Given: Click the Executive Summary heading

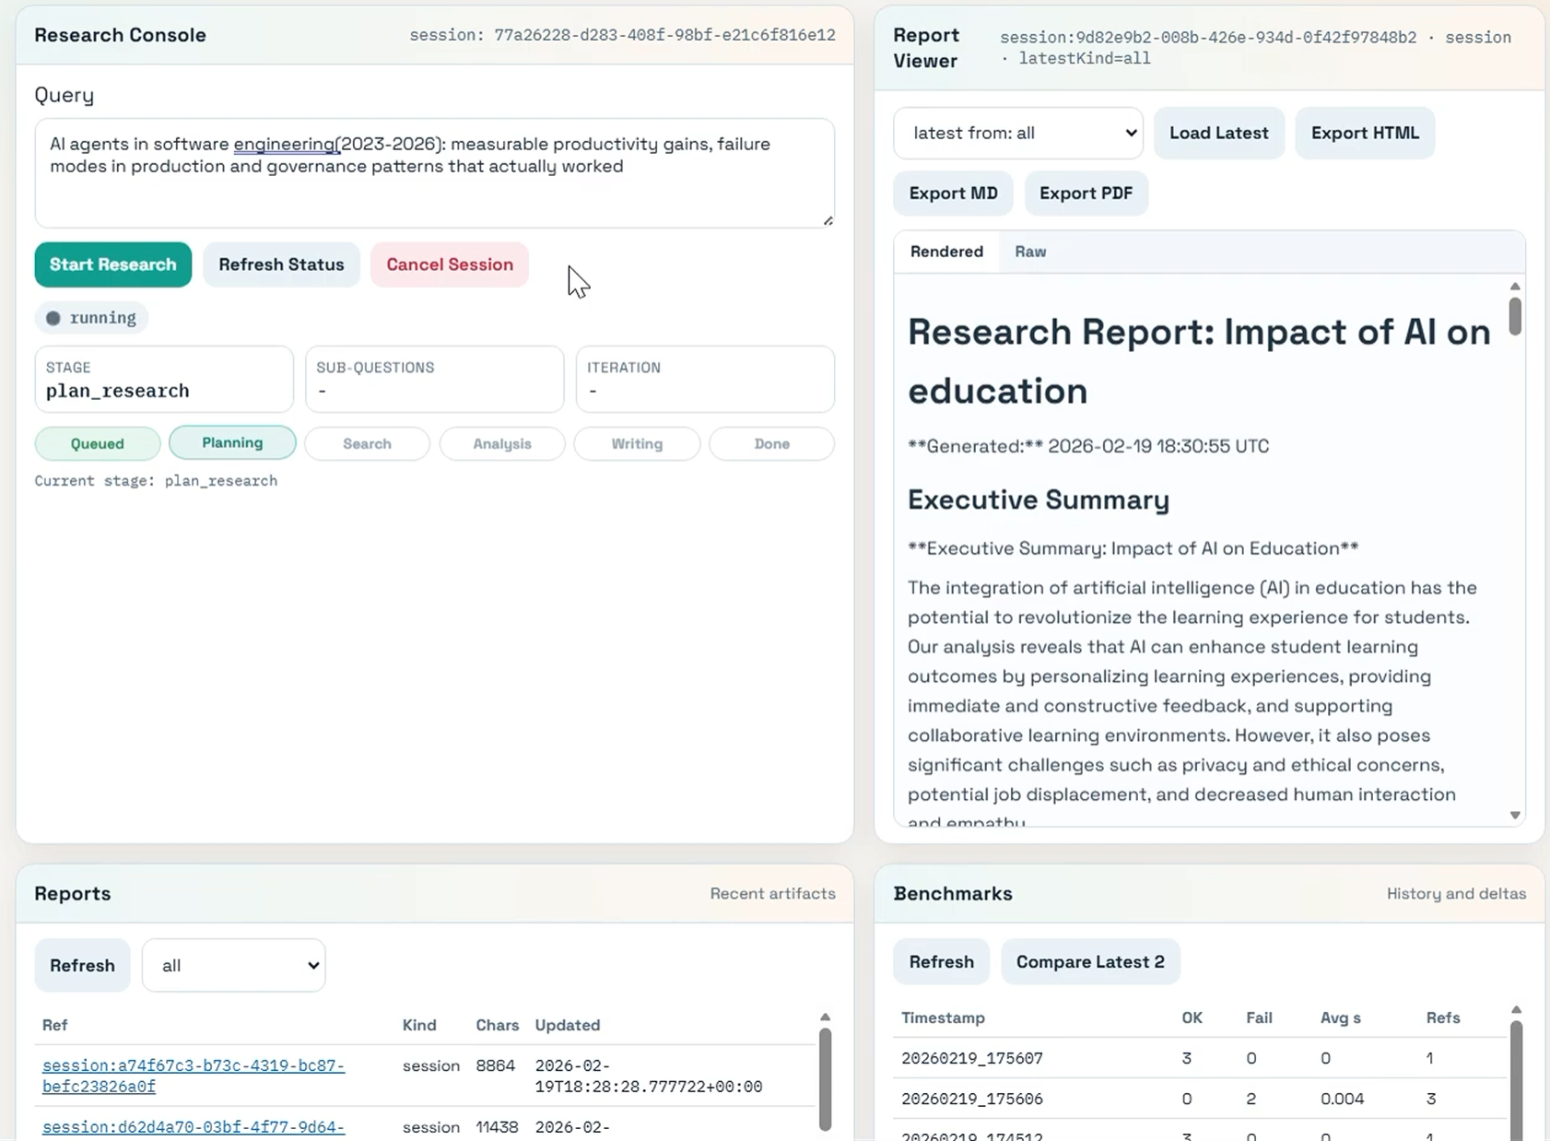Looking at the screenshot, I should [x=1039, y=500].
